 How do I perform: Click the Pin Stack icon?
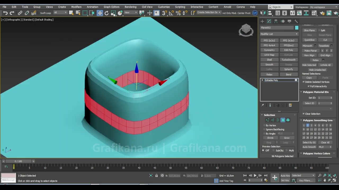click(262, 105)
